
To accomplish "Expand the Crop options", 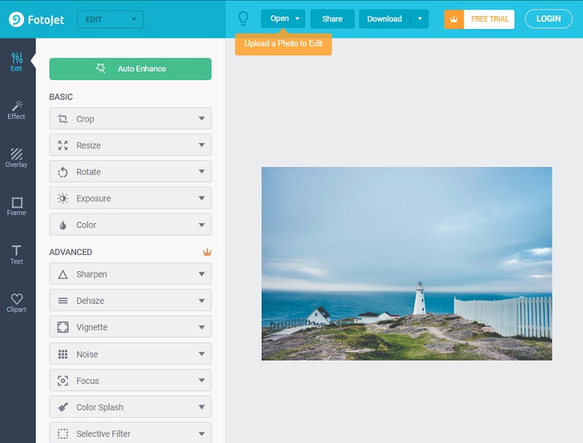I will pos(130,119).
